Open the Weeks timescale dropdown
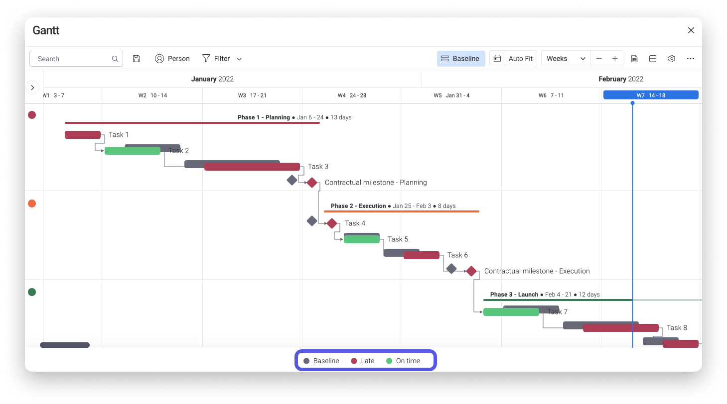The image size is (727, 404). (566, 59)
